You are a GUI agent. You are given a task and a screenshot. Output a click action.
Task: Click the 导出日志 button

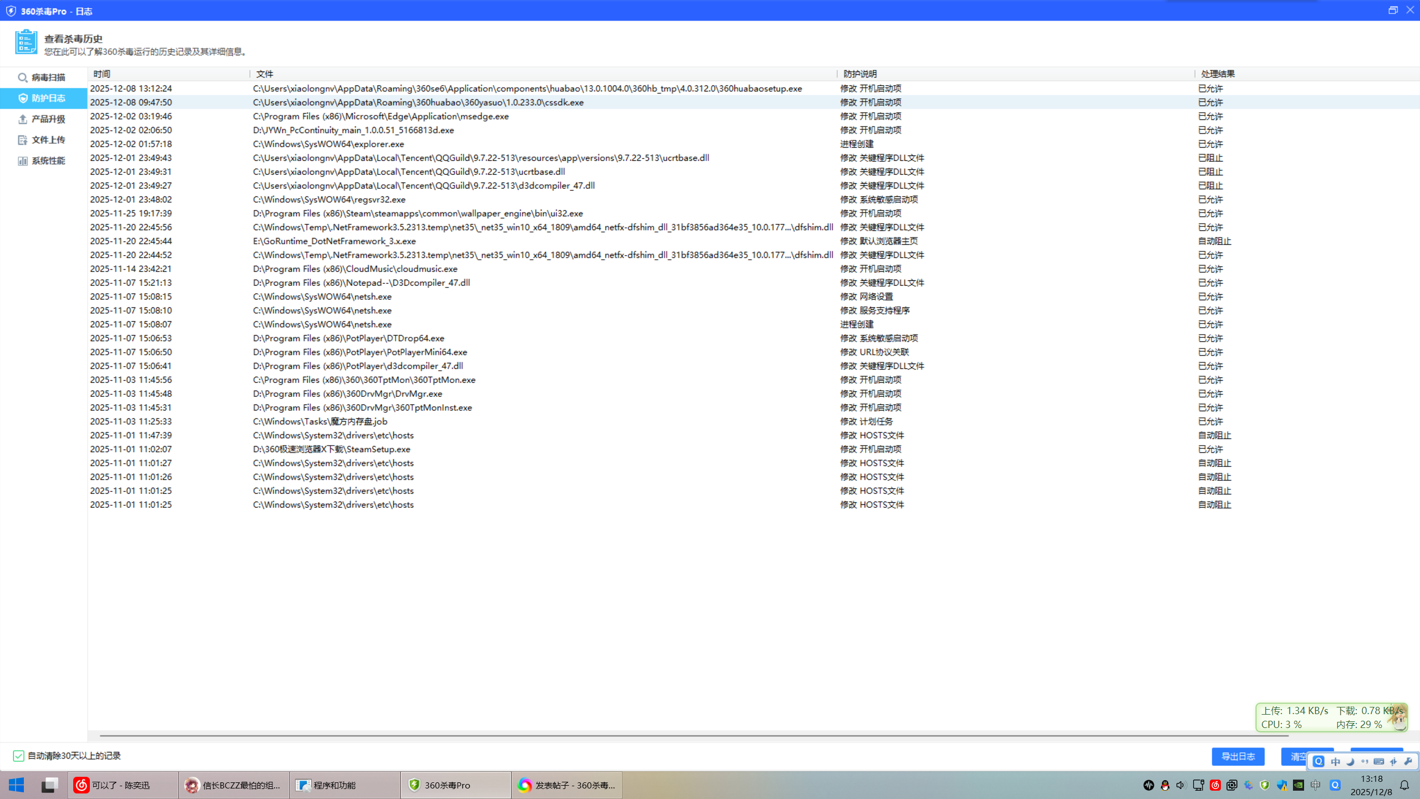click(1238, 756)
